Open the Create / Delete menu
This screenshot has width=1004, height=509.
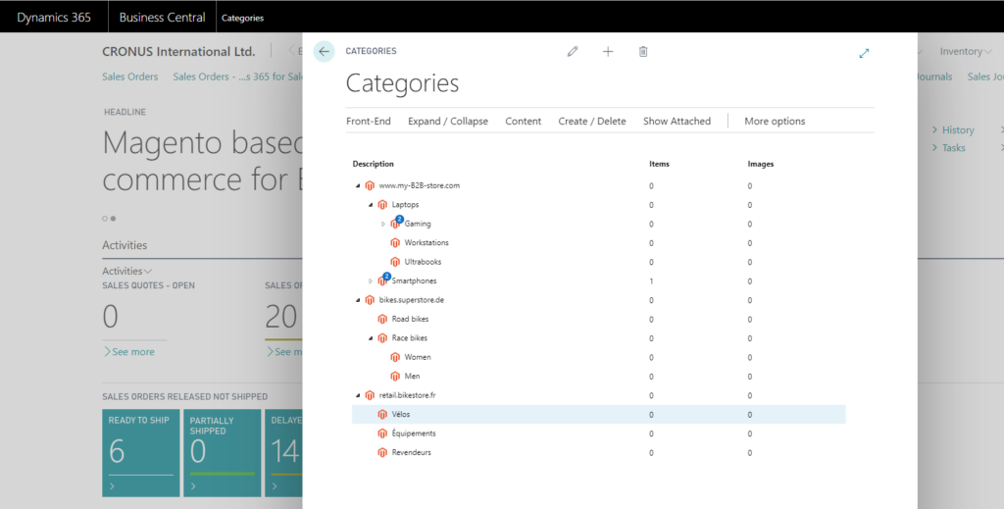point(592,121)
